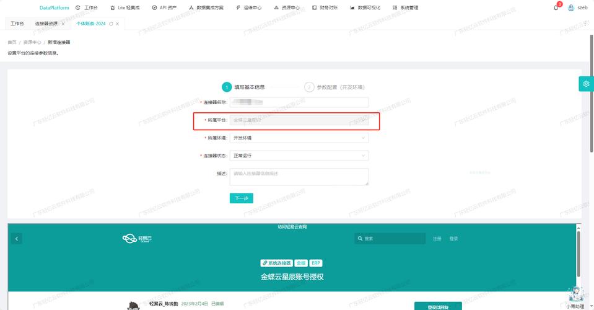Screen dimensions: 594x310
Task: Click the 访问轻易云官网 link
Action: click(x=292, y=227)
